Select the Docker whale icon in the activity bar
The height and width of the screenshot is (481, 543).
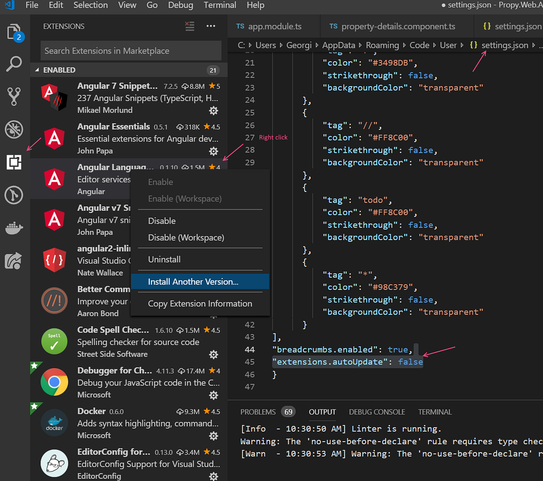pyautogui.click(x=14, y=228)
